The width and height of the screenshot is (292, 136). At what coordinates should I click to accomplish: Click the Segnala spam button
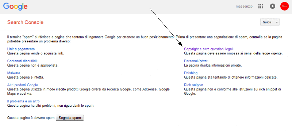click(x=70, y=118)
